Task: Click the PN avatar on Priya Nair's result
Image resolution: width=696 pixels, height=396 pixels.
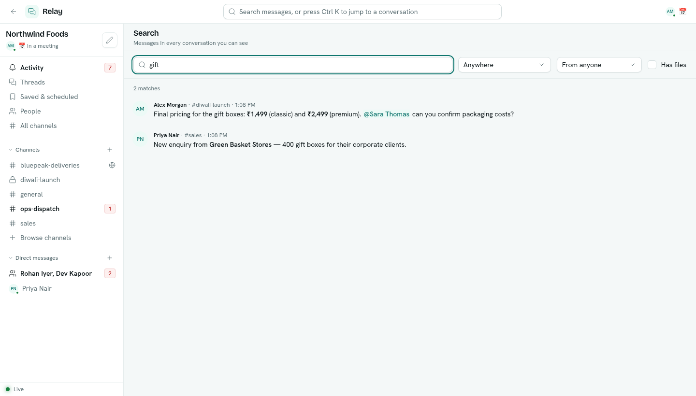Action: coord(140,140)
